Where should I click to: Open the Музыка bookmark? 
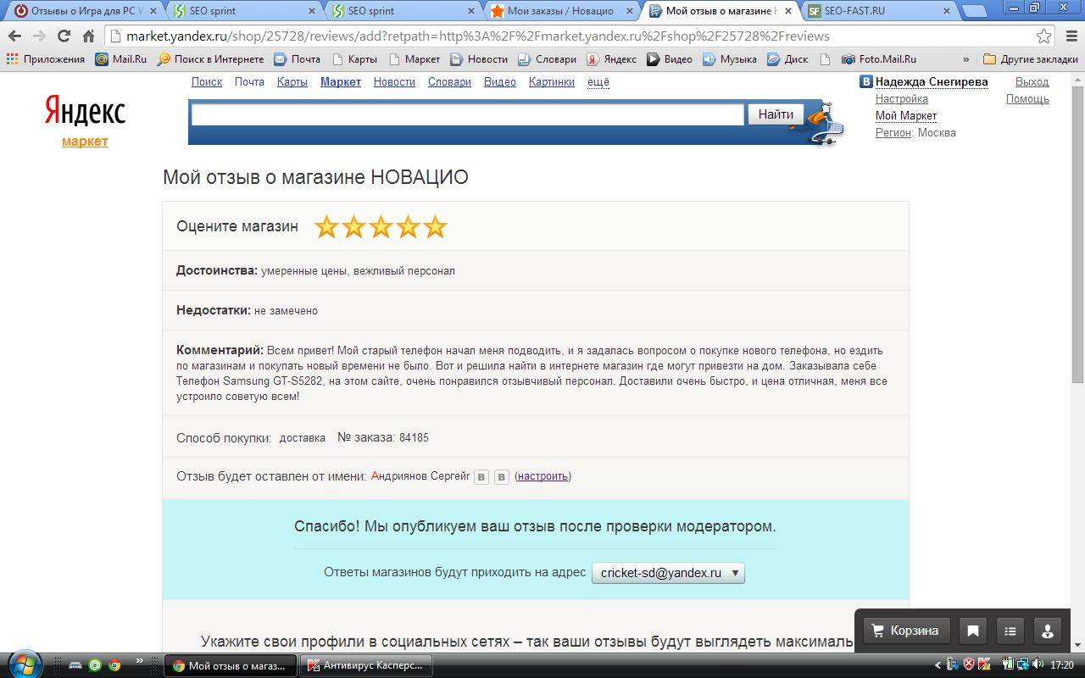[x=730, y=59]
